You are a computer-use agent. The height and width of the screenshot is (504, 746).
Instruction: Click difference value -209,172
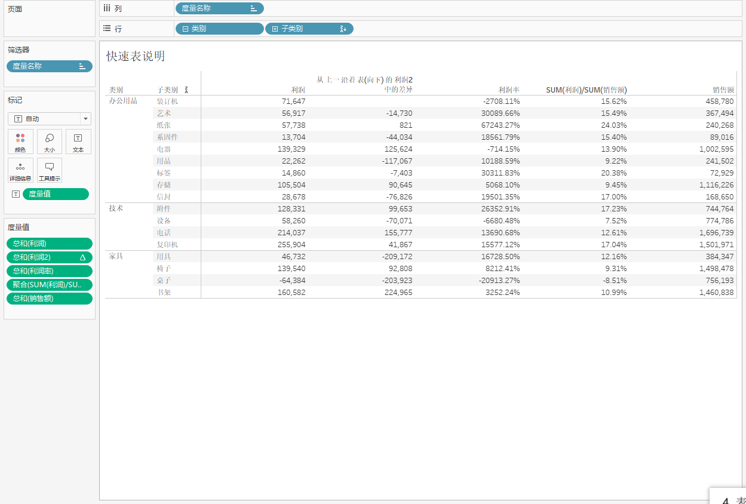397,257
